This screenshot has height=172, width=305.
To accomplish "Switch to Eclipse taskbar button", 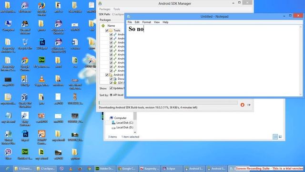I will [172, 169].
